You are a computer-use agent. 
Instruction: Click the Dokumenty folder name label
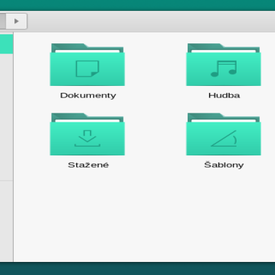pyautogui.click(x=88, y=96)
